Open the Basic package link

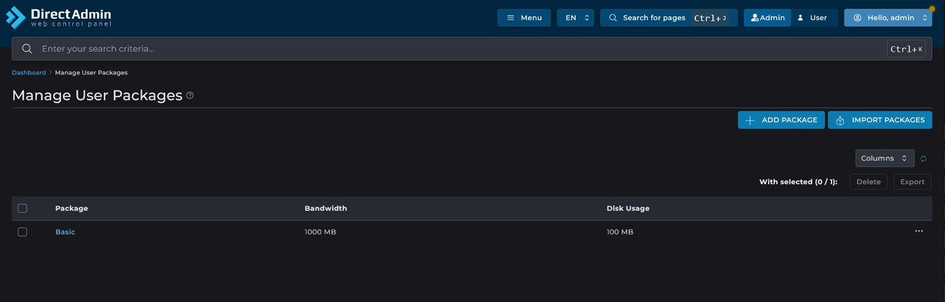click(x=65, y=232)
